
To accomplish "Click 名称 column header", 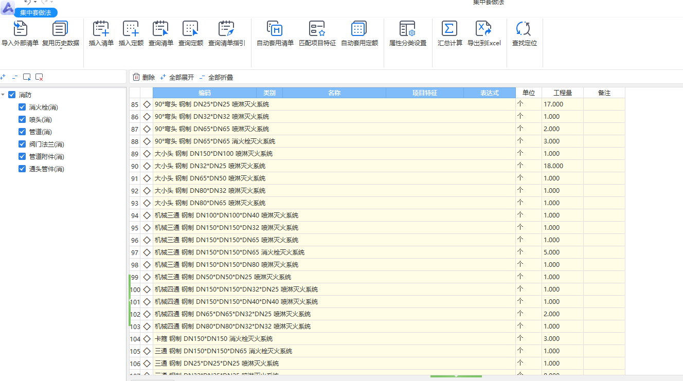I will pos(334,93).
